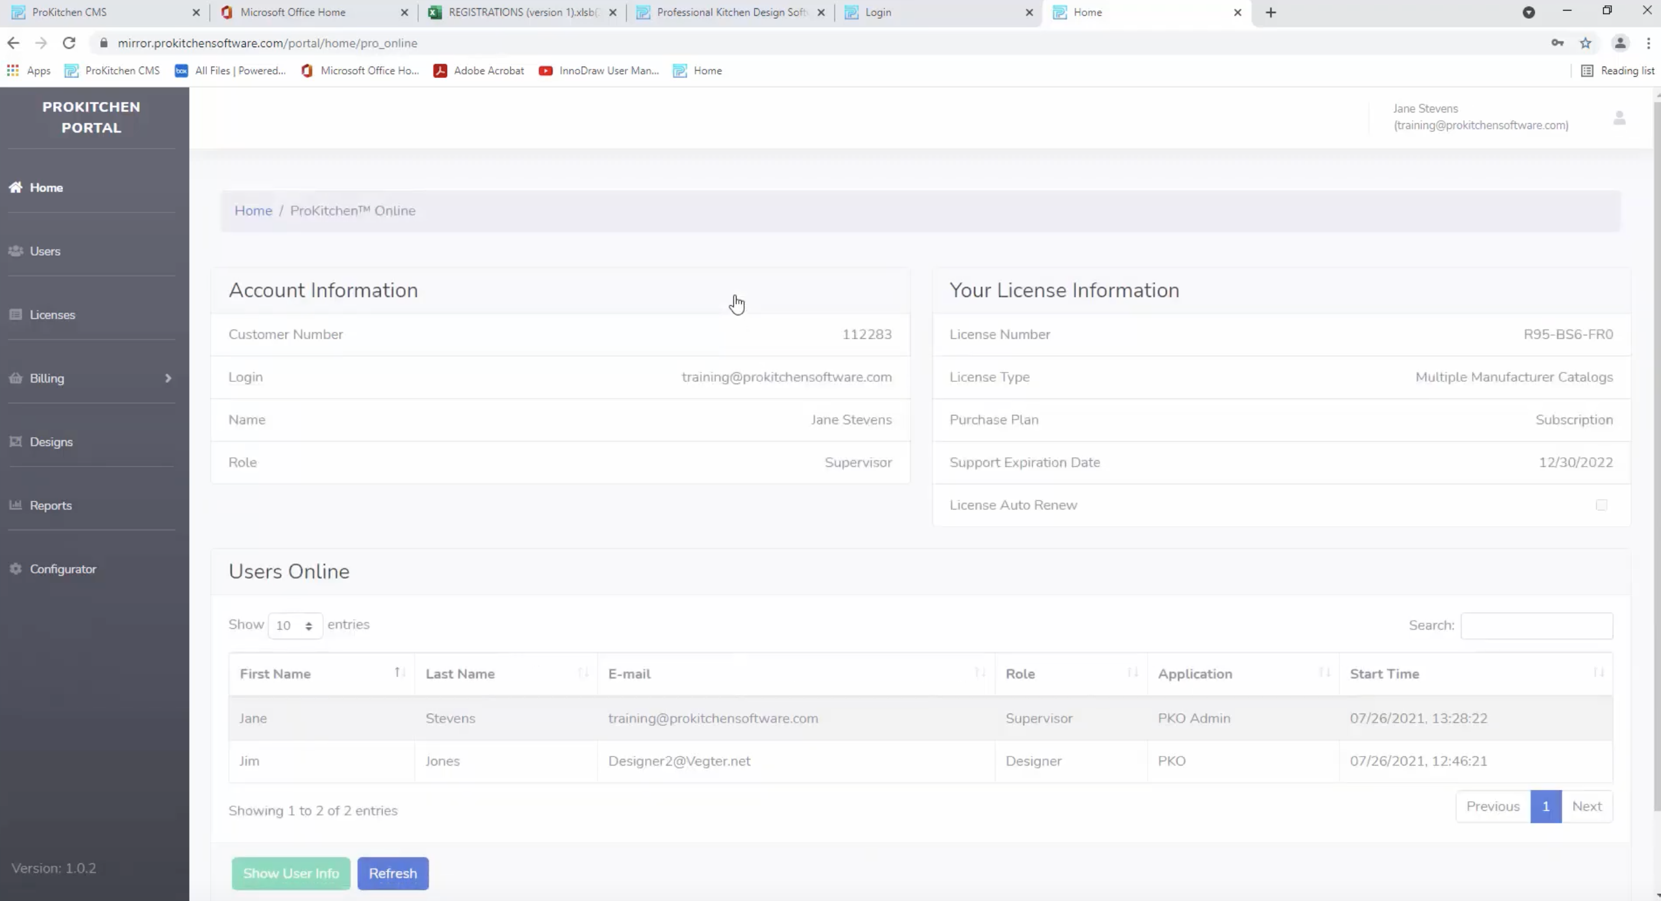1661x901 pixels.
Task: Toggle the License Auto Renew checkbox
Action: point(1601,505)
